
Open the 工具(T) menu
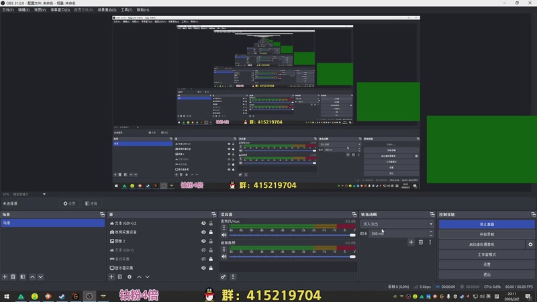point(126,10)
